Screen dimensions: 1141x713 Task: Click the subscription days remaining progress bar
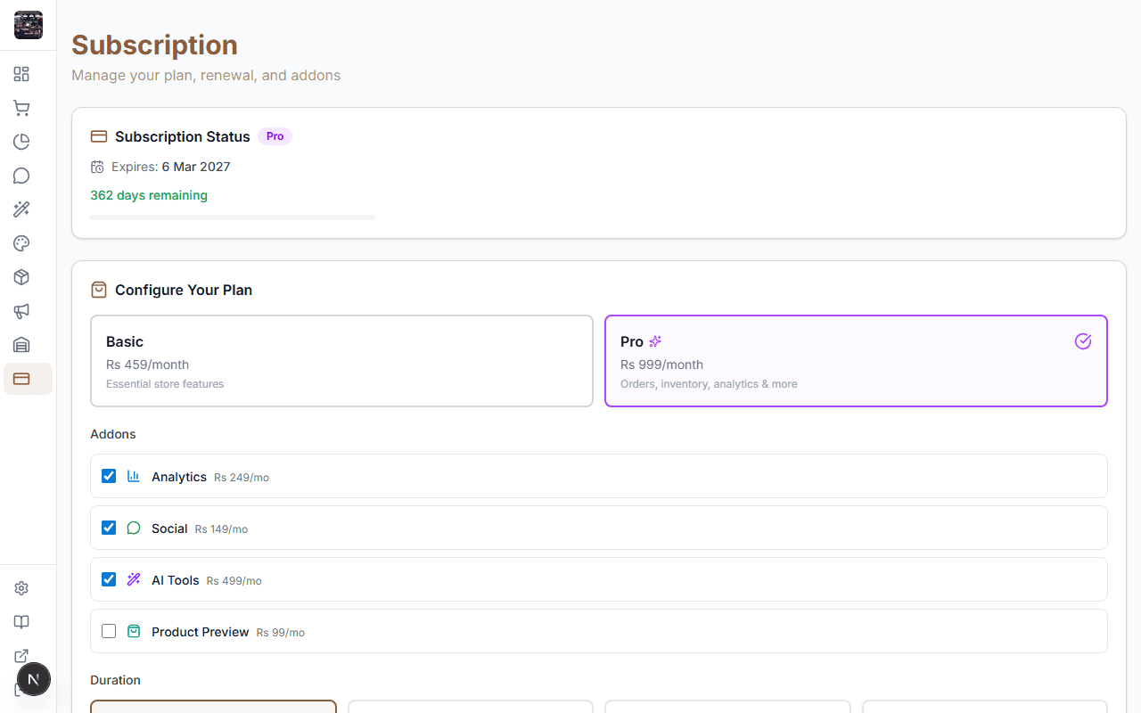point(232,217)
